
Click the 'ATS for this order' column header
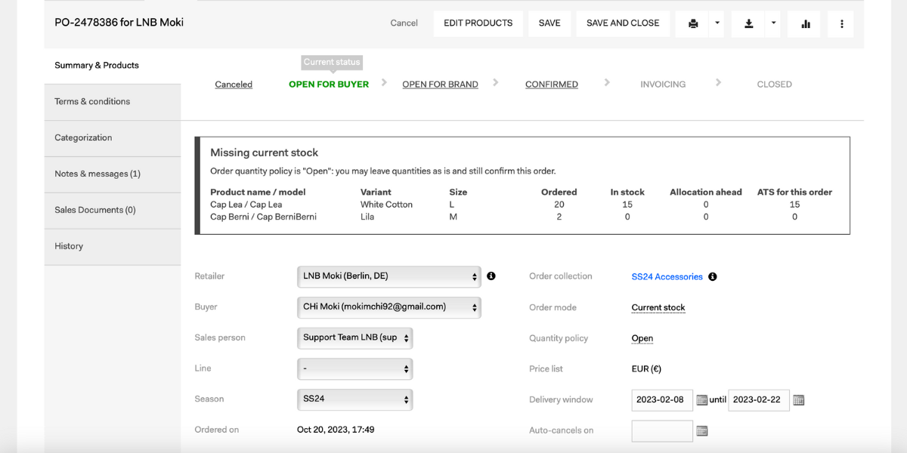tap(794, 193)
